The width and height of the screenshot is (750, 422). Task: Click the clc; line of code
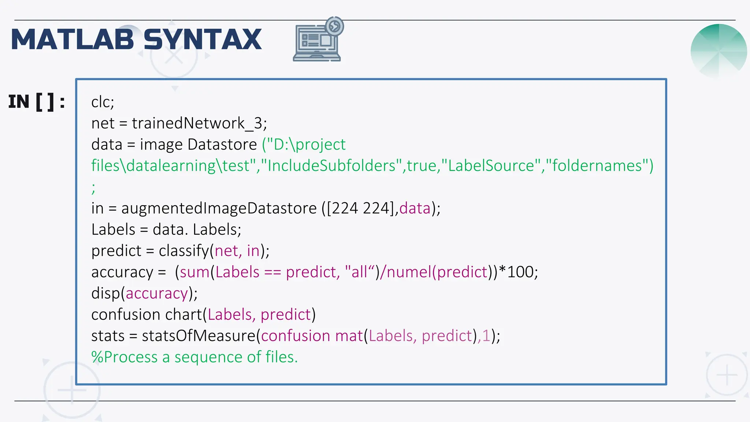(103, 102)
